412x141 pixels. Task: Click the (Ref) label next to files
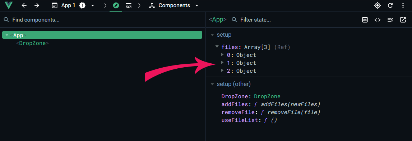click(282, 47)
